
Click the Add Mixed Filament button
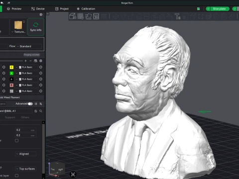(10, 97)
